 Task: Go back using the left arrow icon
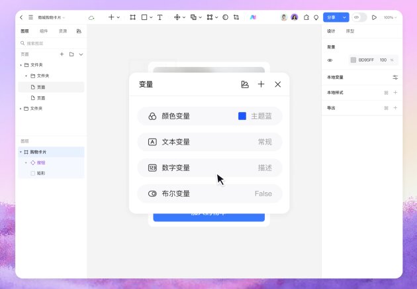(21, 17)
